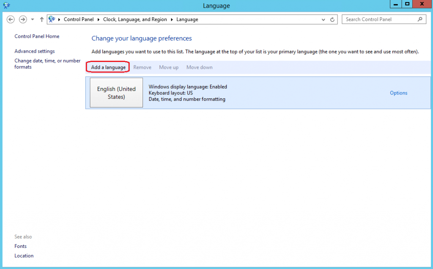Expand the arrow before Control Panel breadcrumb
This screenshot has height=269, width=433.
[59, 19]
